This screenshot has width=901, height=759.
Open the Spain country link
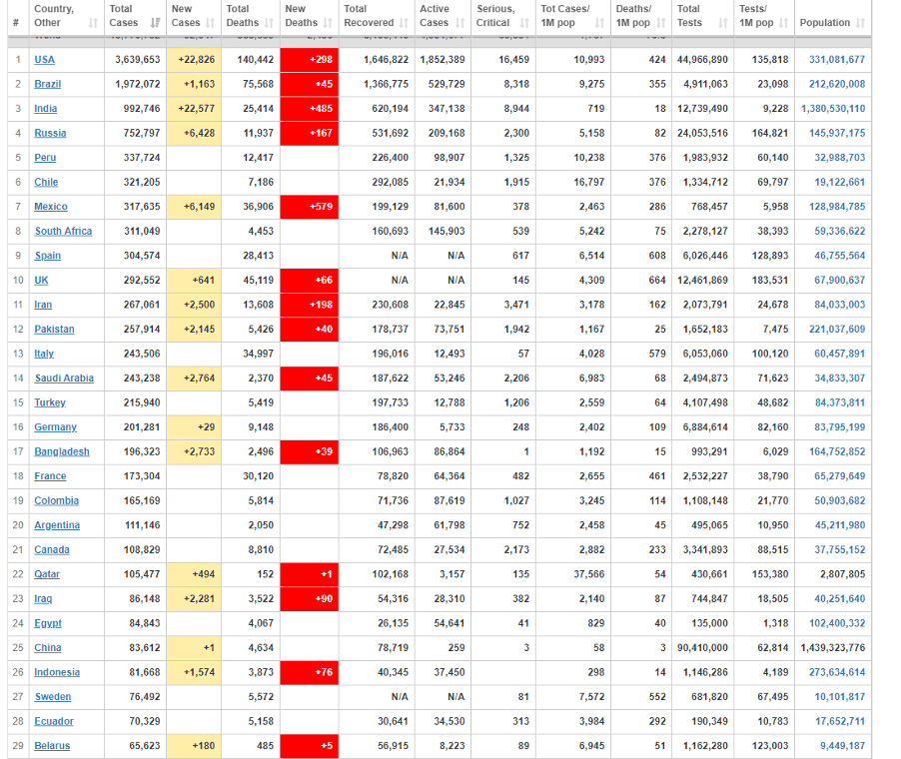point(48,256)
